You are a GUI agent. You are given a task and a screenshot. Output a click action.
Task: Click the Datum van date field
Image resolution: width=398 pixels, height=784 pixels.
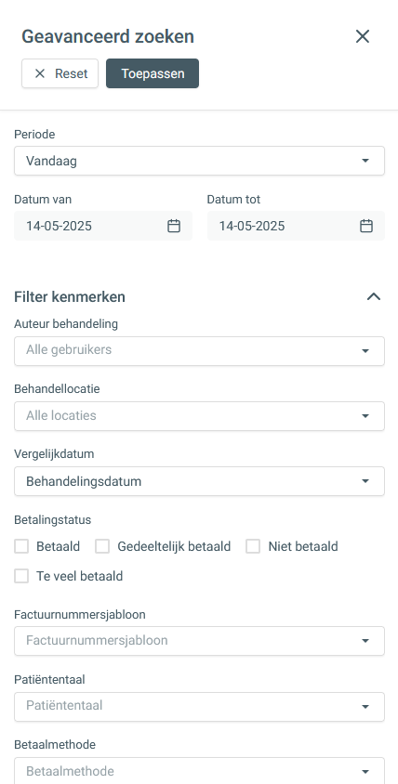click(x=103, y=226)
